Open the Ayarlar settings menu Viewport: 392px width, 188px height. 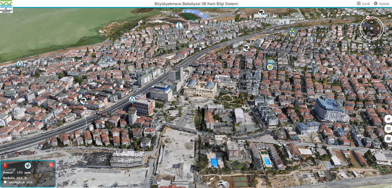coord(381,4)
